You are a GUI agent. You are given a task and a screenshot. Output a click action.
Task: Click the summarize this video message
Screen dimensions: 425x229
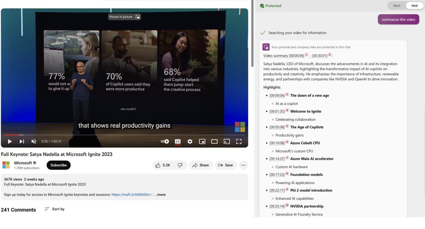[398, 19]
